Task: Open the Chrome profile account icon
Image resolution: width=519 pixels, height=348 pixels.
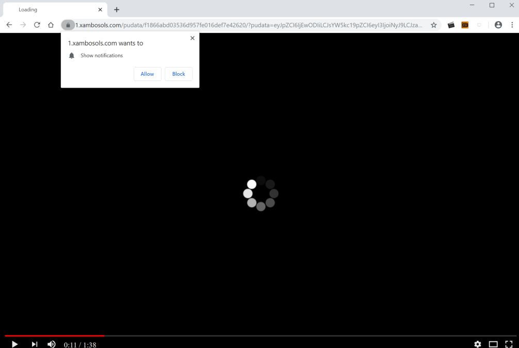Action: point(498,25)
